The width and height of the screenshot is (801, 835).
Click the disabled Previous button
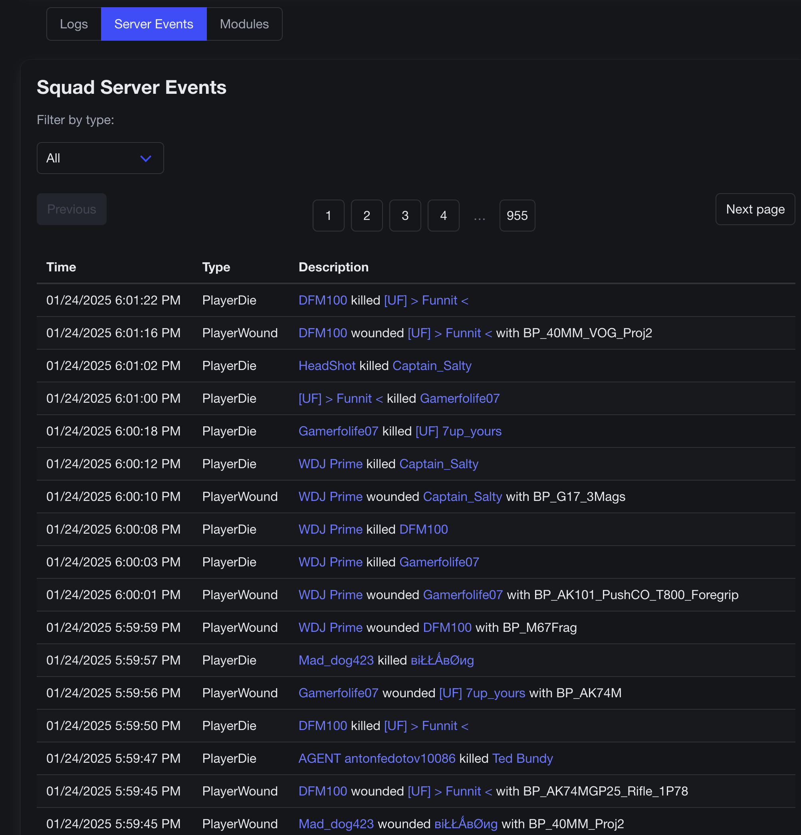[71, 209]
